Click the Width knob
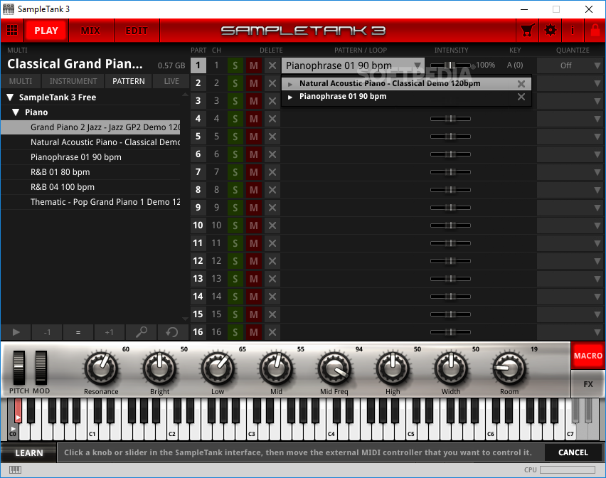The width and height of the screenshot is (606, 478). pyautogui.click(x=451, y=368)
